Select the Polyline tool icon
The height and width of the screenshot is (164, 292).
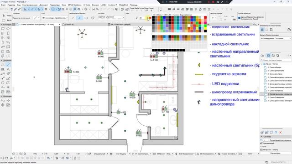click(8, 83)
